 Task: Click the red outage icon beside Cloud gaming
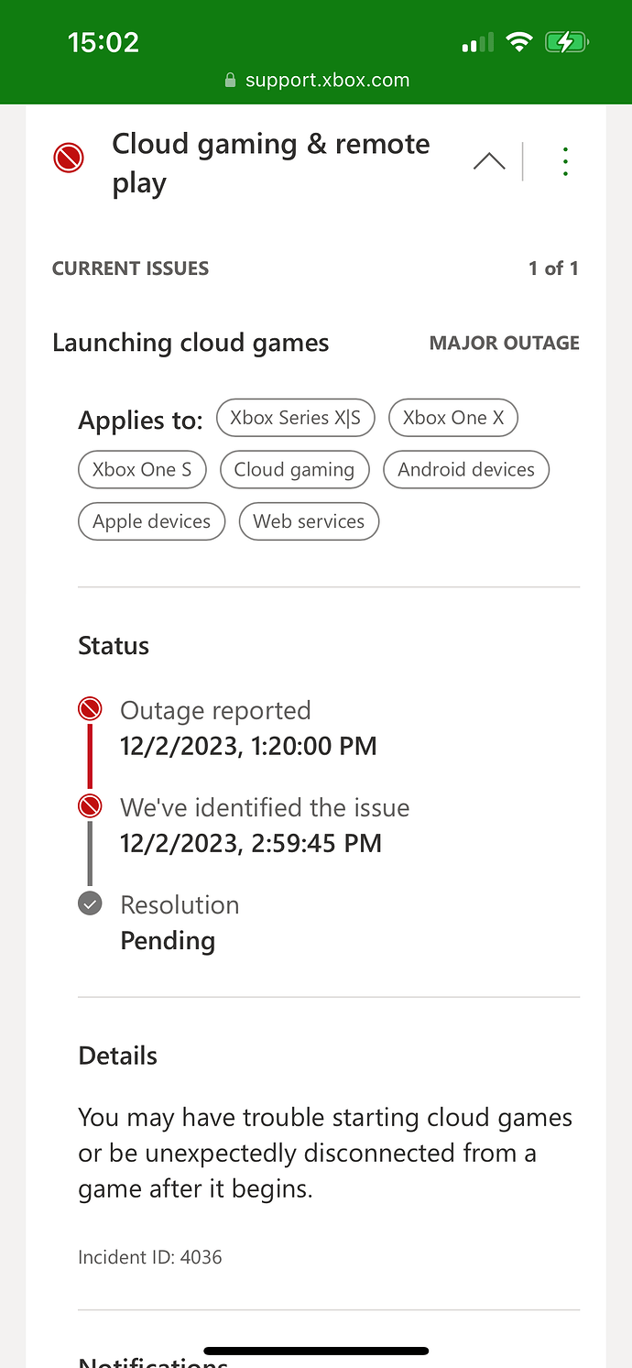tap(69, 159)
